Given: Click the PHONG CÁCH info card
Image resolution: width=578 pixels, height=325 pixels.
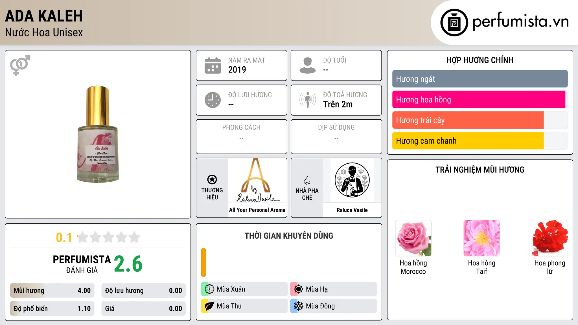Looking at the screenshot, I should pyautogui.click(x=241, y=137).
